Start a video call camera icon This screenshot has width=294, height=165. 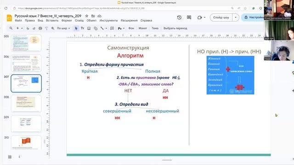(x=199, y=17)
